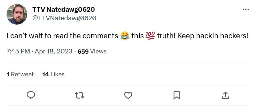Click the phrase Keep hackin hackers!
The width and height of the screenshot is (257, 106).
[x=213, y=36]
